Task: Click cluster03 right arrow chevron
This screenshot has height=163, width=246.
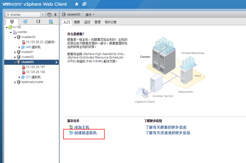Action: pos(56,62)
